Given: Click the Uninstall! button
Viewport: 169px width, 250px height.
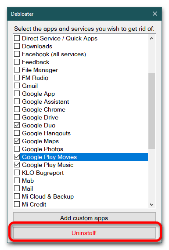Looking at the screenshot, I should point(84,233).
